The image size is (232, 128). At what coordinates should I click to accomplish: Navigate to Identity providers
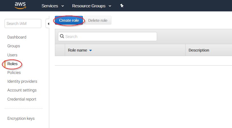point(22,81)
